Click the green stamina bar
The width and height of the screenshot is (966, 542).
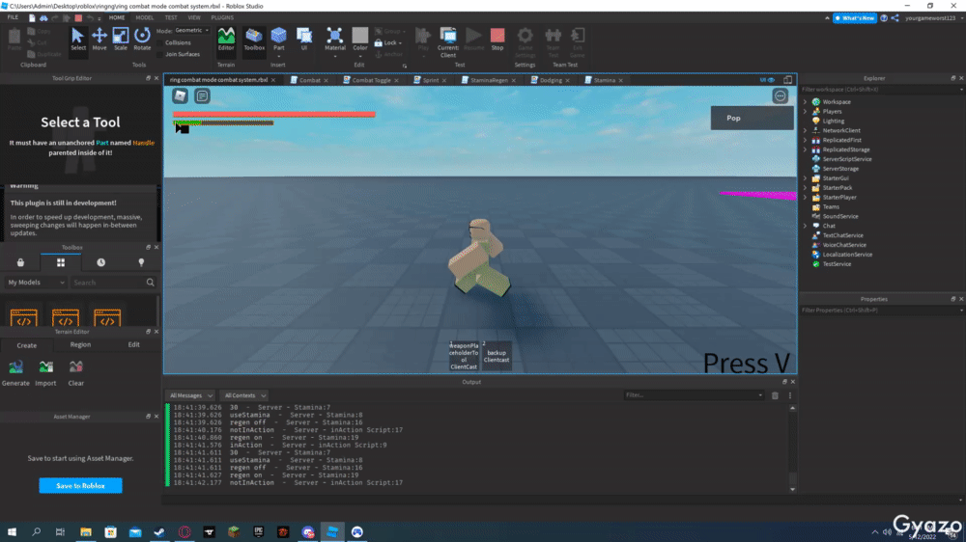click(224, 122)
